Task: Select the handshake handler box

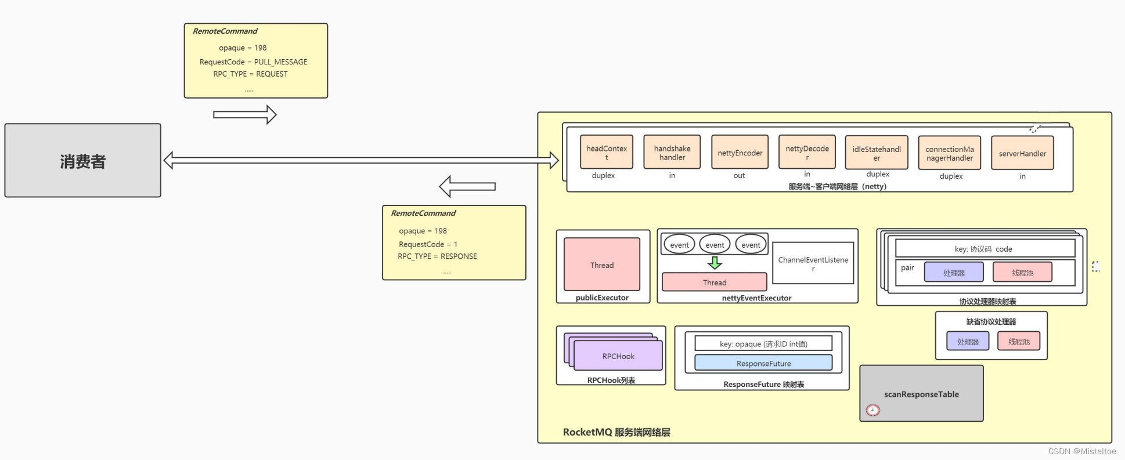Action: (672, 152)
